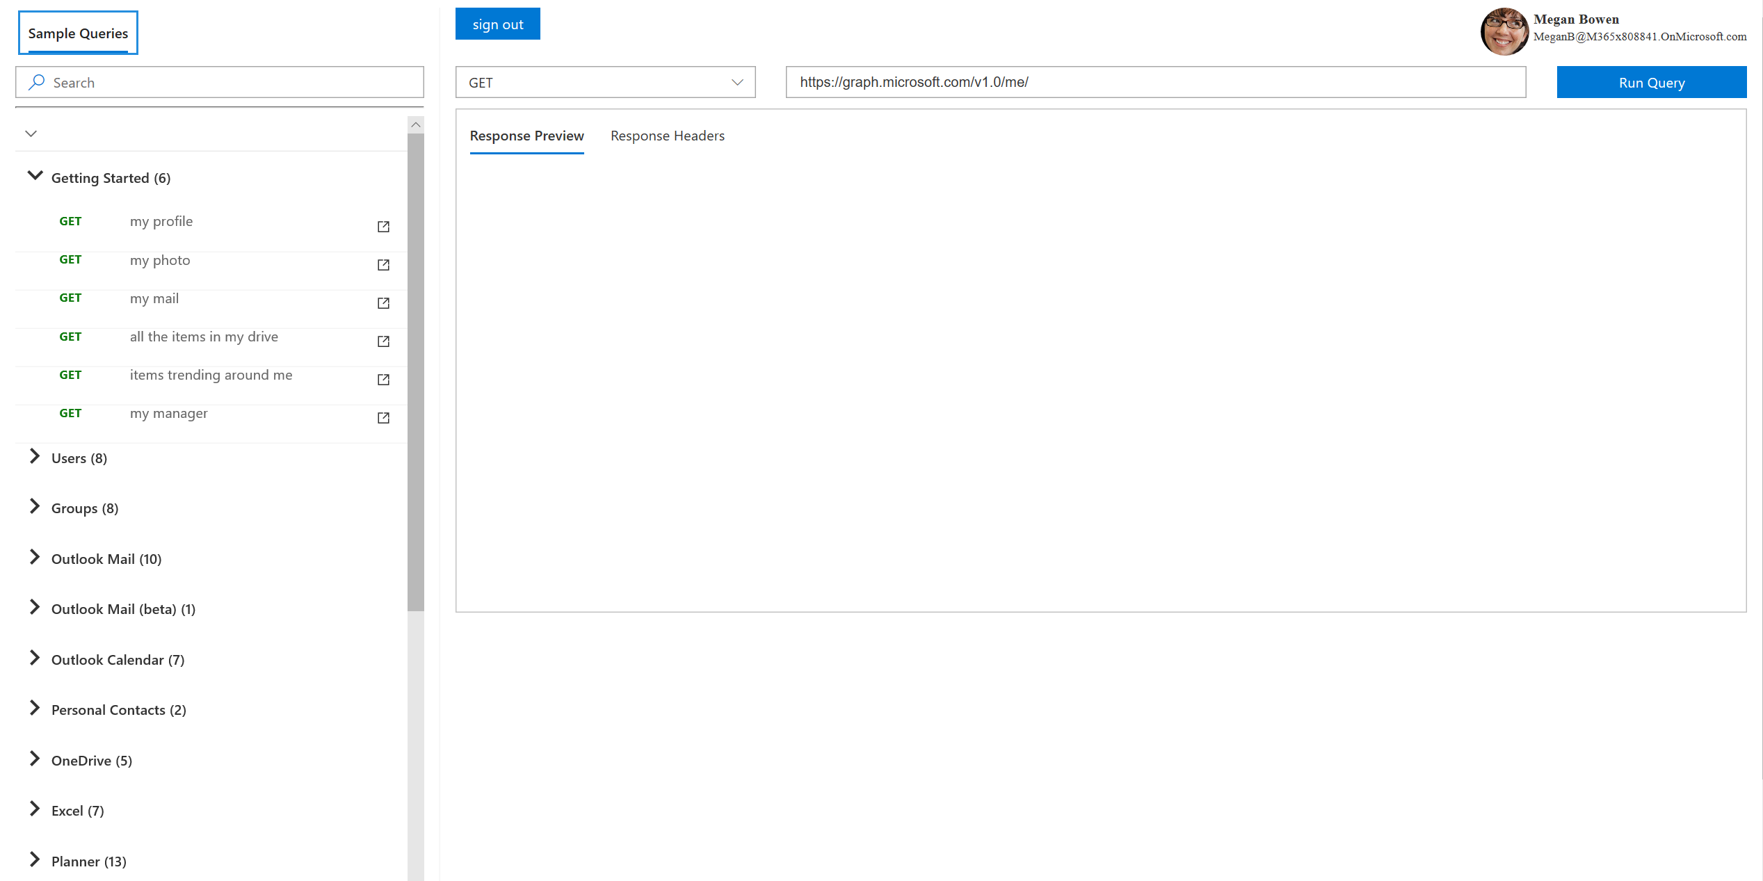Switch to the Response Headers tab
1763x881 pixels.
pyautogui.click(x=667, y=136)
